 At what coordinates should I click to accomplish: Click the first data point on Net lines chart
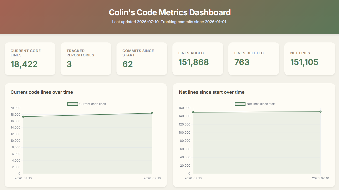tap(193, 112)
